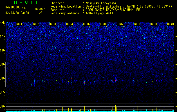Click the 0337 time marker
Viewport: 177px width, 112px height.
pyautogui.click(x=120, y=24)
